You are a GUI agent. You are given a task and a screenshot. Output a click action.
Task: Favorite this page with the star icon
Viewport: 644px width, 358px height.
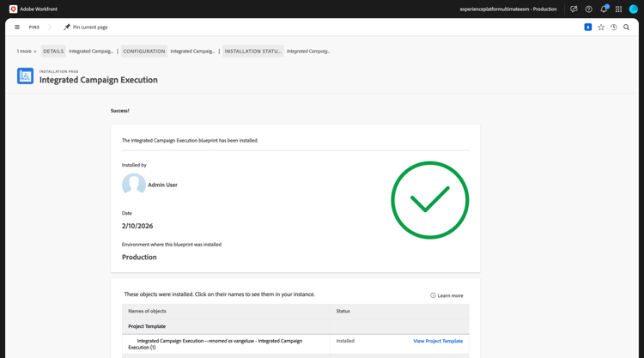[601, 27]
